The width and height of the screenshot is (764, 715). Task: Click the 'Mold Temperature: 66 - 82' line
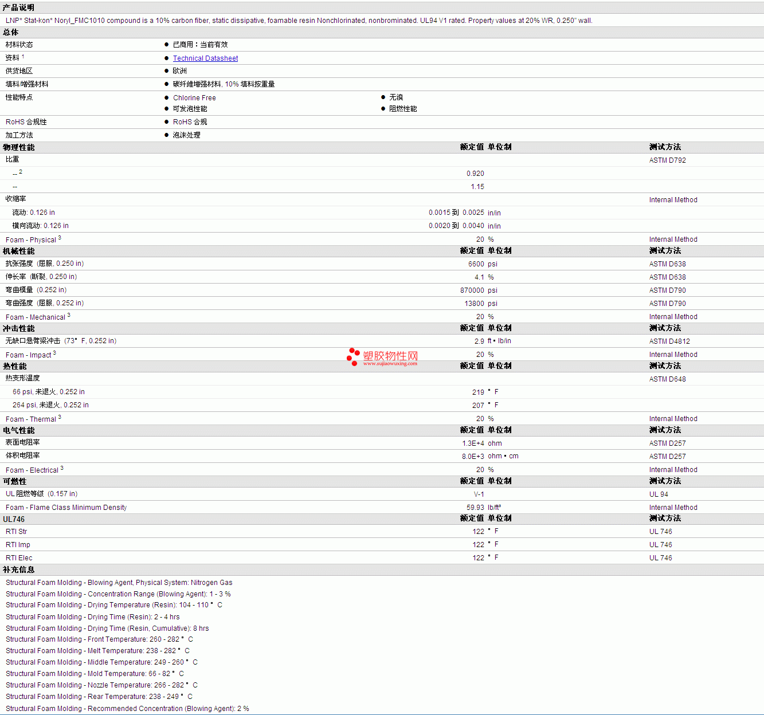click(95, 674)
